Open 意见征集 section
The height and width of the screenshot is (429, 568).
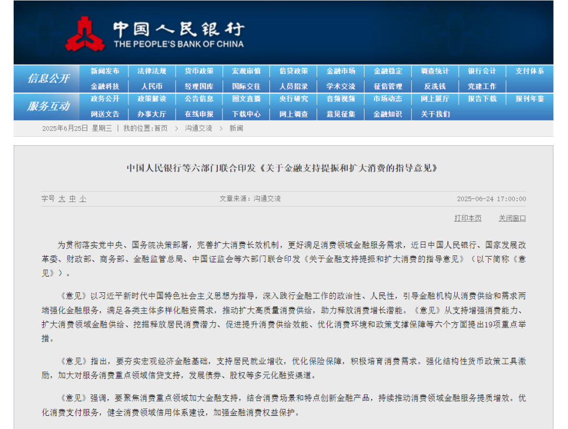(341, 114)
